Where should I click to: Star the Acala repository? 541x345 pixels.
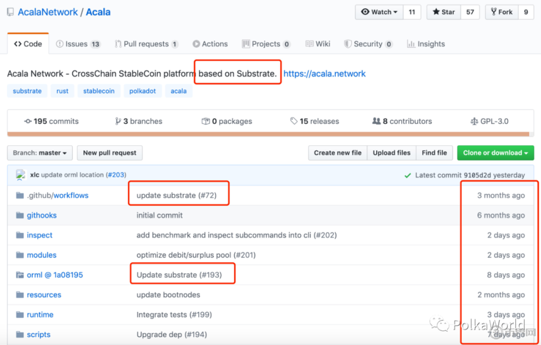click(443, 12)
